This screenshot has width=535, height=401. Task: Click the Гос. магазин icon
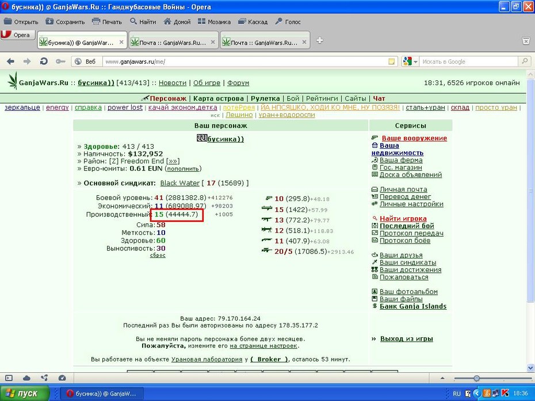click(x=375, y=167)
